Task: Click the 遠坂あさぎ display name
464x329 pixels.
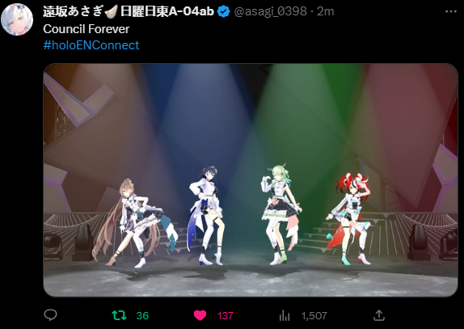Action: [73, 11]
